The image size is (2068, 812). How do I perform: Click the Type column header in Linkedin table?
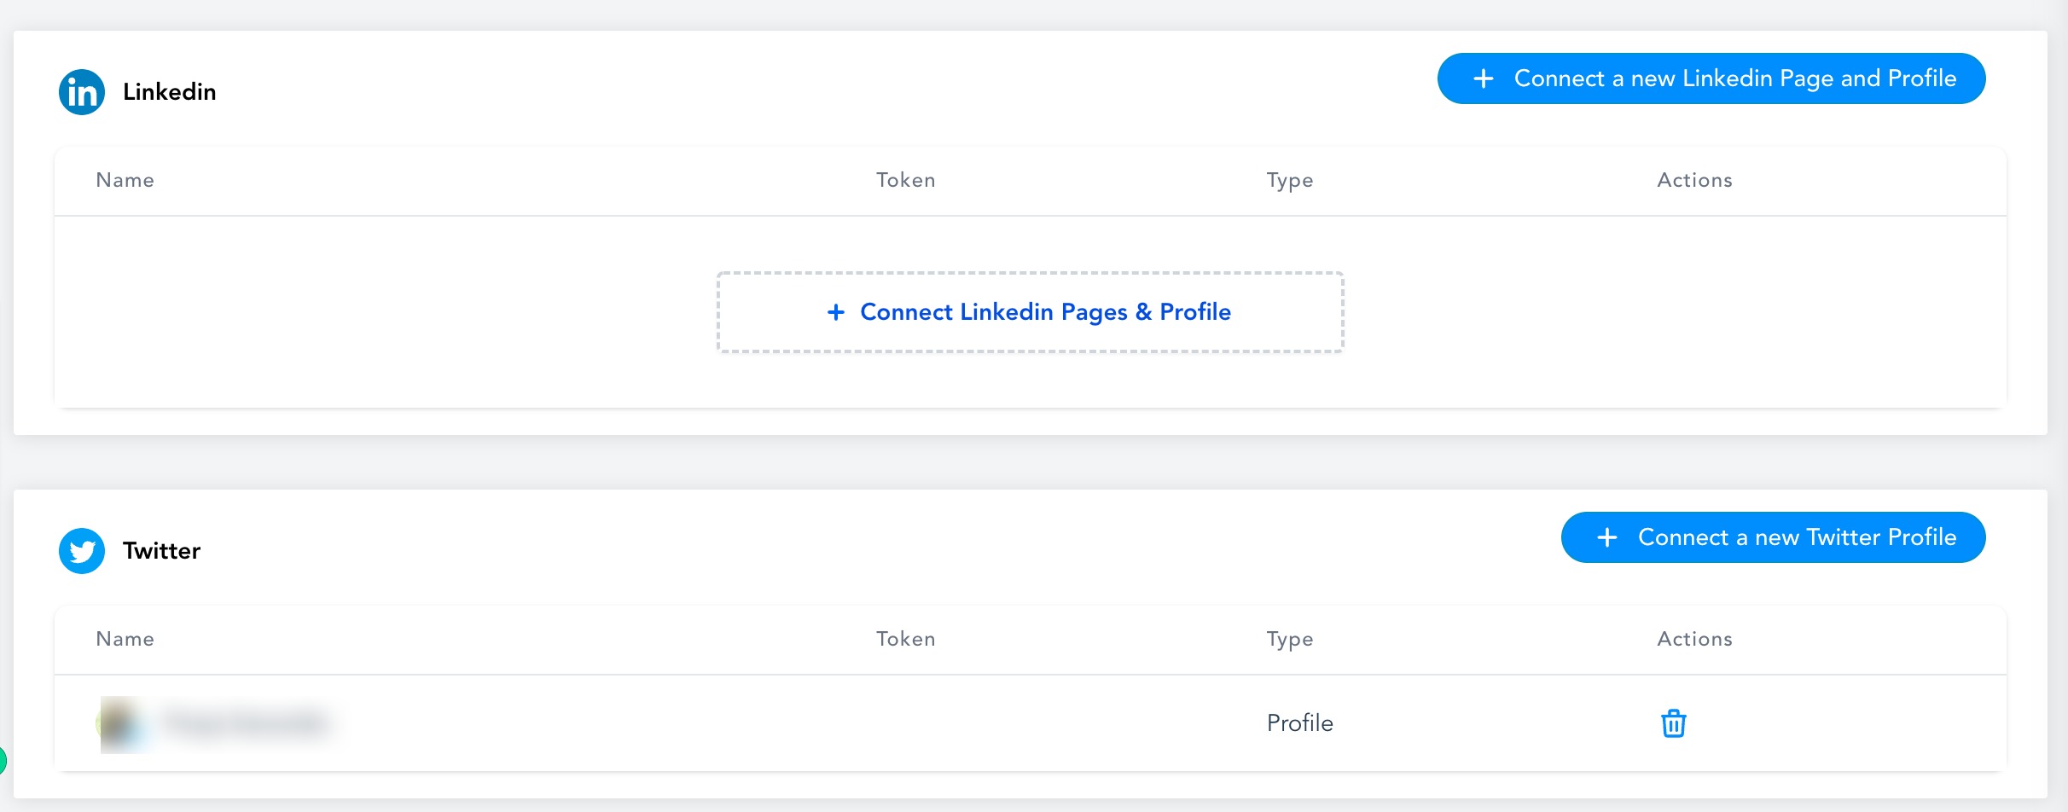coord(1289,180)
